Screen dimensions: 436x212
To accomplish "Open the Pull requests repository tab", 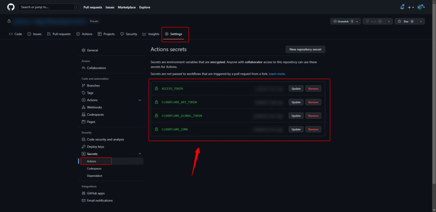I will coord(59,34).
